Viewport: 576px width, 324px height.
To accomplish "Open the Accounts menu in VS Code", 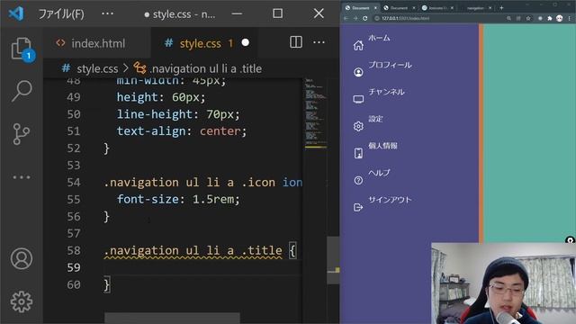I will [x=22, y=258].
